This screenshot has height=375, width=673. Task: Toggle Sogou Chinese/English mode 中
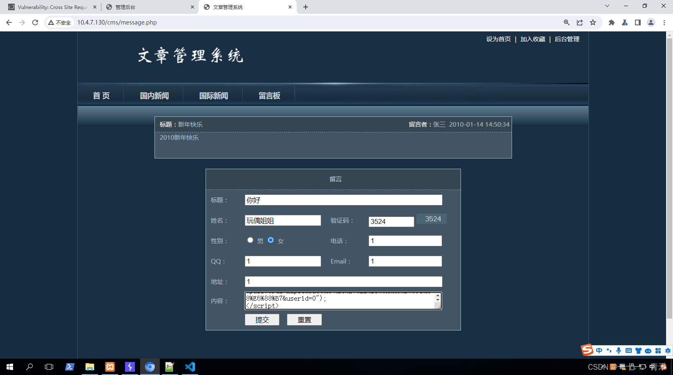(599, 350)
